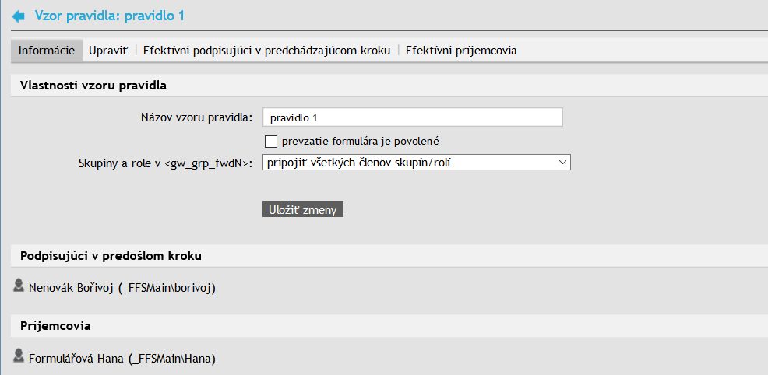Screen dimensions: 768x375
Task: Open the Skupiny a role dropdown
Action: [x=417, y=162]
